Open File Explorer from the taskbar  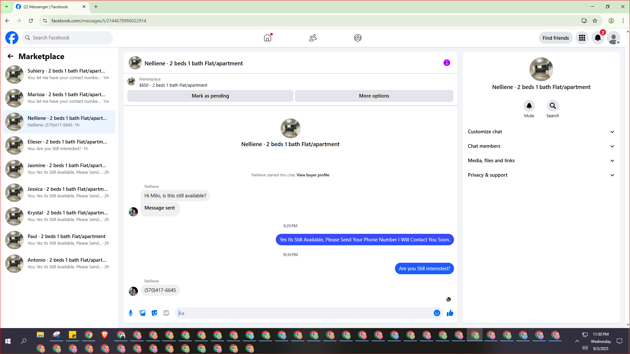tap(40, 335)
